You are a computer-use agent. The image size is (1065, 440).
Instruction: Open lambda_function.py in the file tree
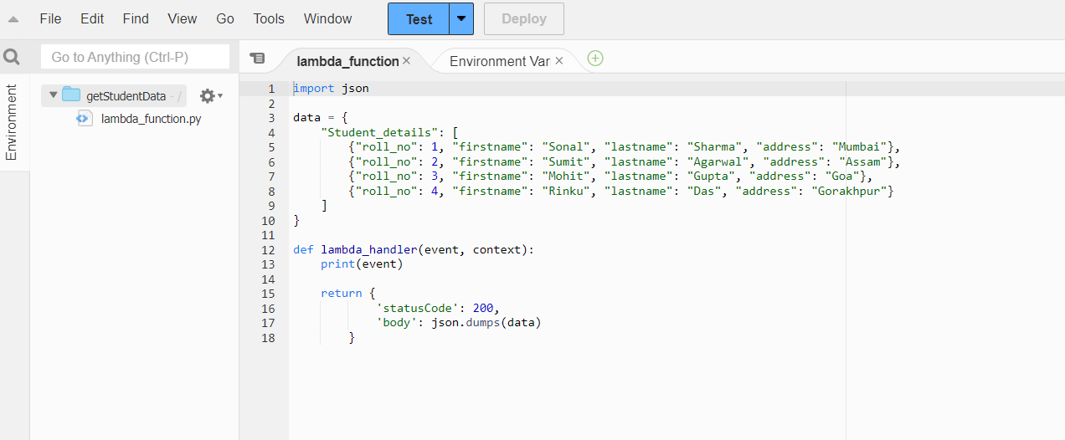[151, 119]
